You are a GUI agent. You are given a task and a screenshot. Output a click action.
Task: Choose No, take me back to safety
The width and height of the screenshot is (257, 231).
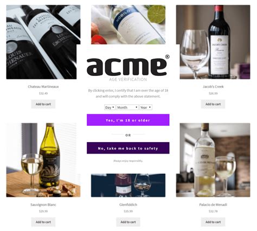click(x=128, y=148)
